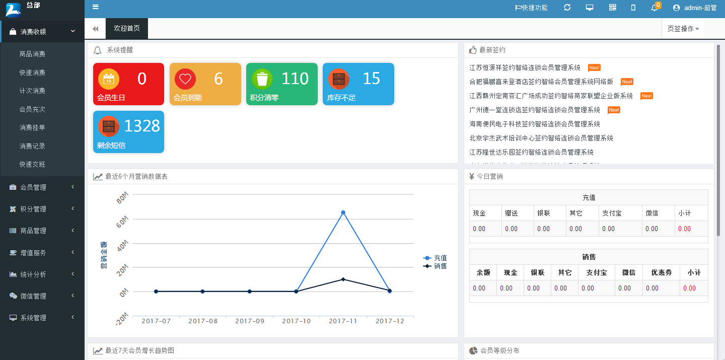Open the 页签操作 dropdown
Viewport: 725px width, 360px height.
683,29
